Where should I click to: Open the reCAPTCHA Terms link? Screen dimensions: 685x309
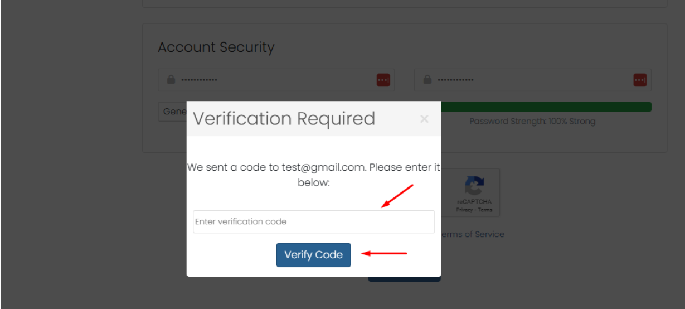[484, 210]
